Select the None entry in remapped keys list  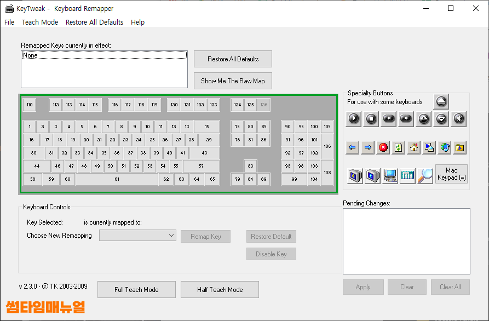pos(104,55)
